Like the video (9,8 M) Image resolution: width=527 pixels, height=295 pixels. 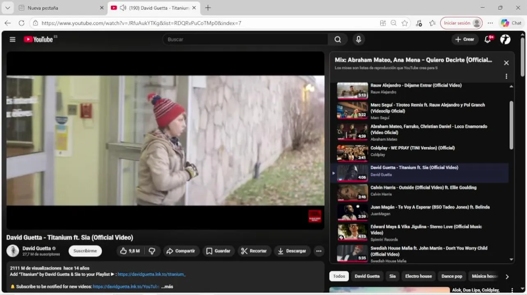[x=130, y=251]
